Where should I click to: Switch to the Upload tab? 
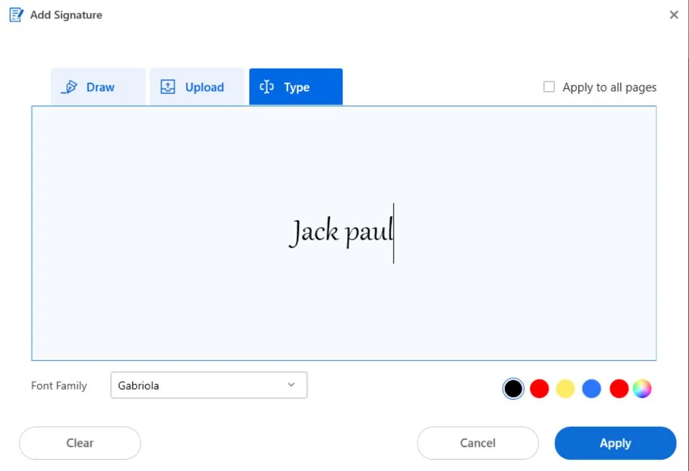(x=196, y=87)
